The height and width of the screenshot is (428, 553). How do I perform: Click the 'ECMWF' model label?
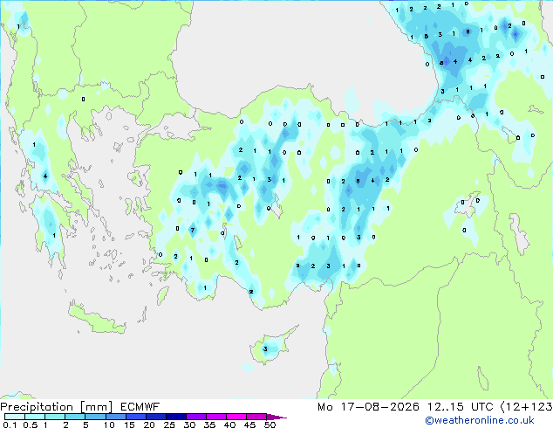(140, 407)
